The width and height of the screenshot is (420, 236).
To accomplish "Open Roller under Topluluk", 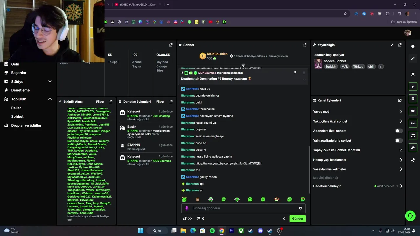I will (16, 108).
